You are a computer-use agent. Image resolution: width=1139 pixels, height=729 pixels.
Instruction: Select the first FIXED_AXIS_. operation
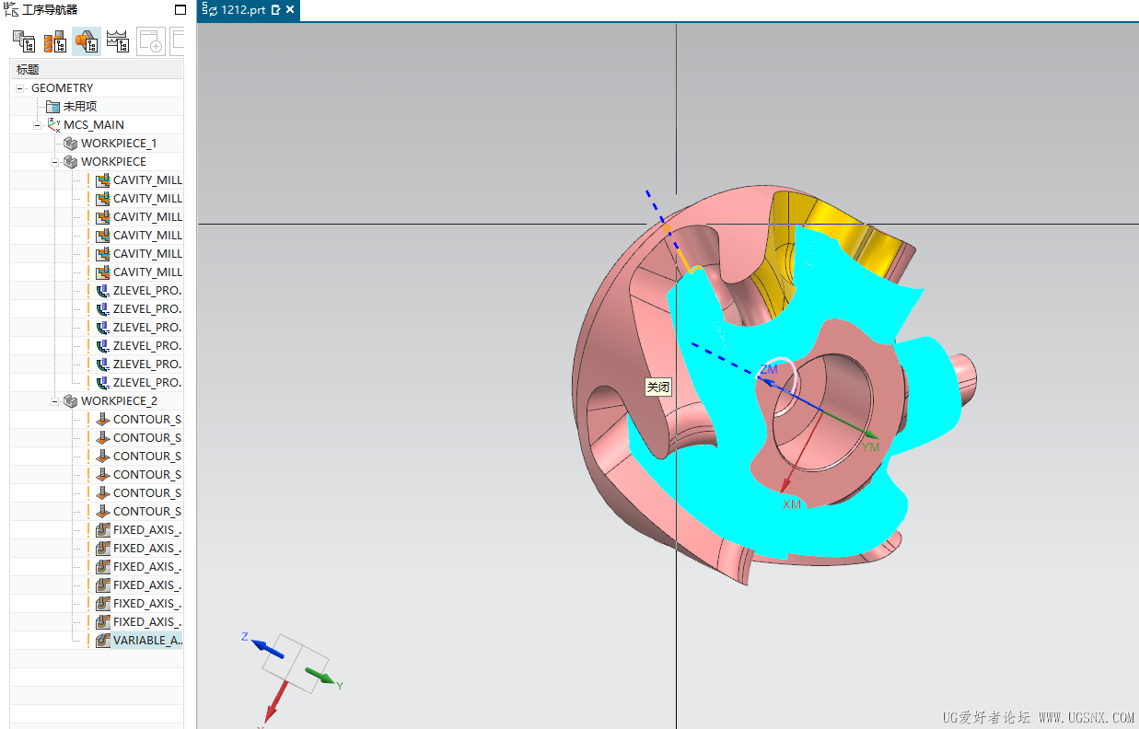[147, 530]
